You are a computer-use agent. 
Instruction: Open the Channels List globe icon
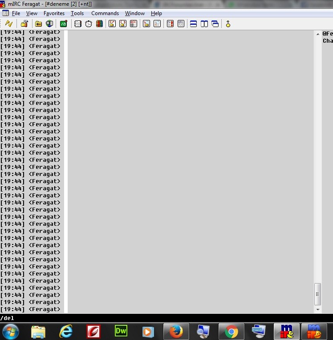pyautogui.click(x=49, y=24)
